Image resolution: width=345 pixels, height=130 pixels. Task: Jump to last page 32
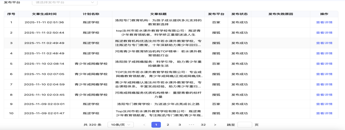[x=203, y=125]
